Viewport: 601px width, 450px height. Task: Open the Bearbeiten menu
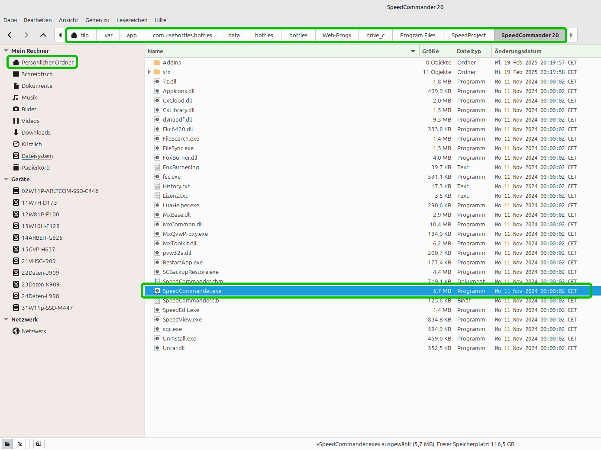click(x=38, y=20)
